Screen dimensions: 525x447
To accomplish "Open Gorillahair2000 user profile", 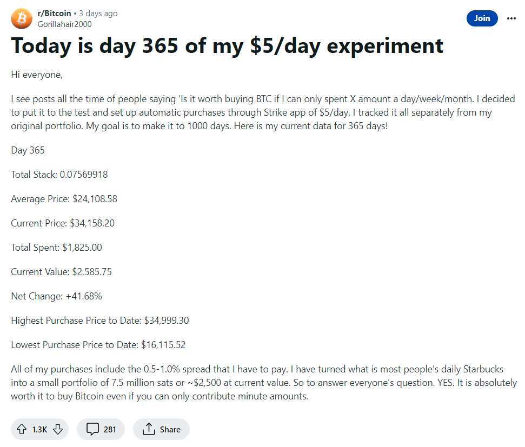I will pyautogui.click(x=65, y=24).
